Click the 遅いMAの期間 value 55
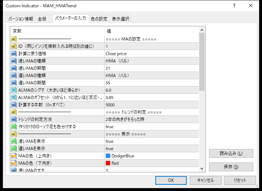The width and height of the screenshot is (262, 191). 152,83
